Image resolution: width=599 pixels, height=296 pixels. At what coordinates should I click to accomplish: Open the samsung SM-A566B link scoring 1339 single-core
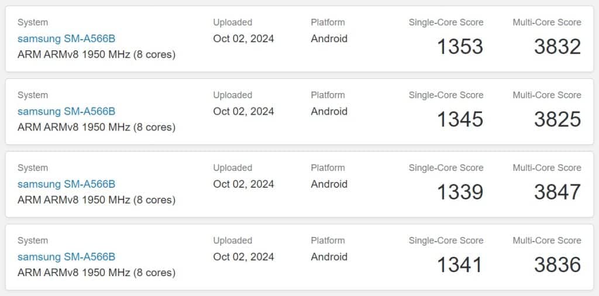coord(67,184)
